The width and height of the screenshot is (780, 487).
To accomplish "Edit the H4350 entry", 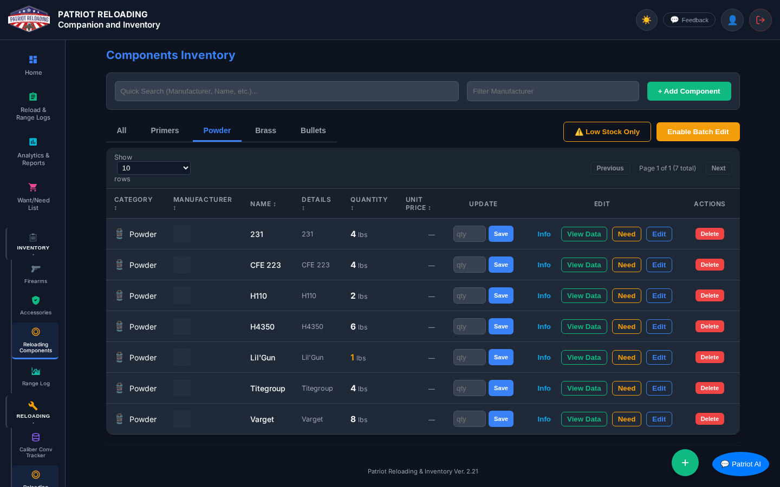I will [x=659, y=326].
